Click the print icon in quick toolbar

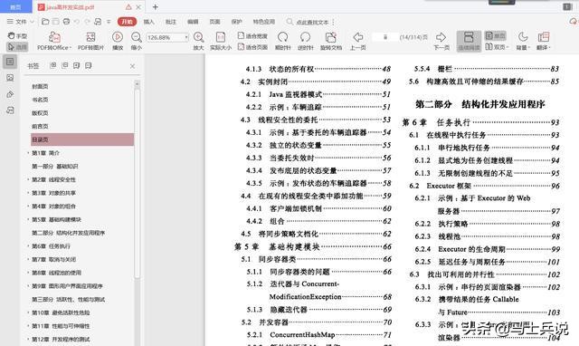coord(66,22)
